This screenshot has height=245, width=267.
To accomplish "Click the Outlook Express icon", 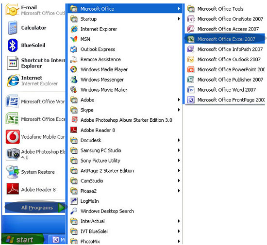I will point(74,49).
